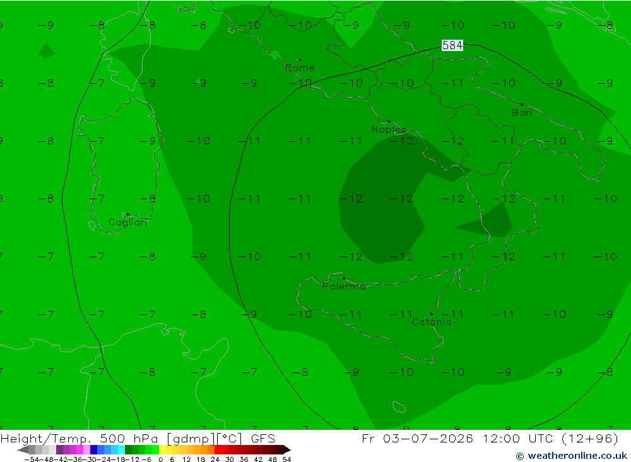Click the GFS model name in the title
The width and height of the screenshot is (631, 462).
click(263, 438)
